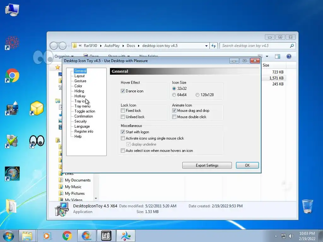The image size is (323, 242).
Task: Open the Tray menu settings page
Action: coord(82,106)
